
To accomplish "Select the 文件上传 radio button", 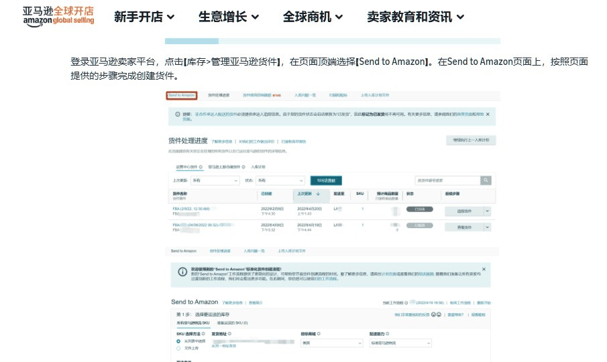I will 178,348.
